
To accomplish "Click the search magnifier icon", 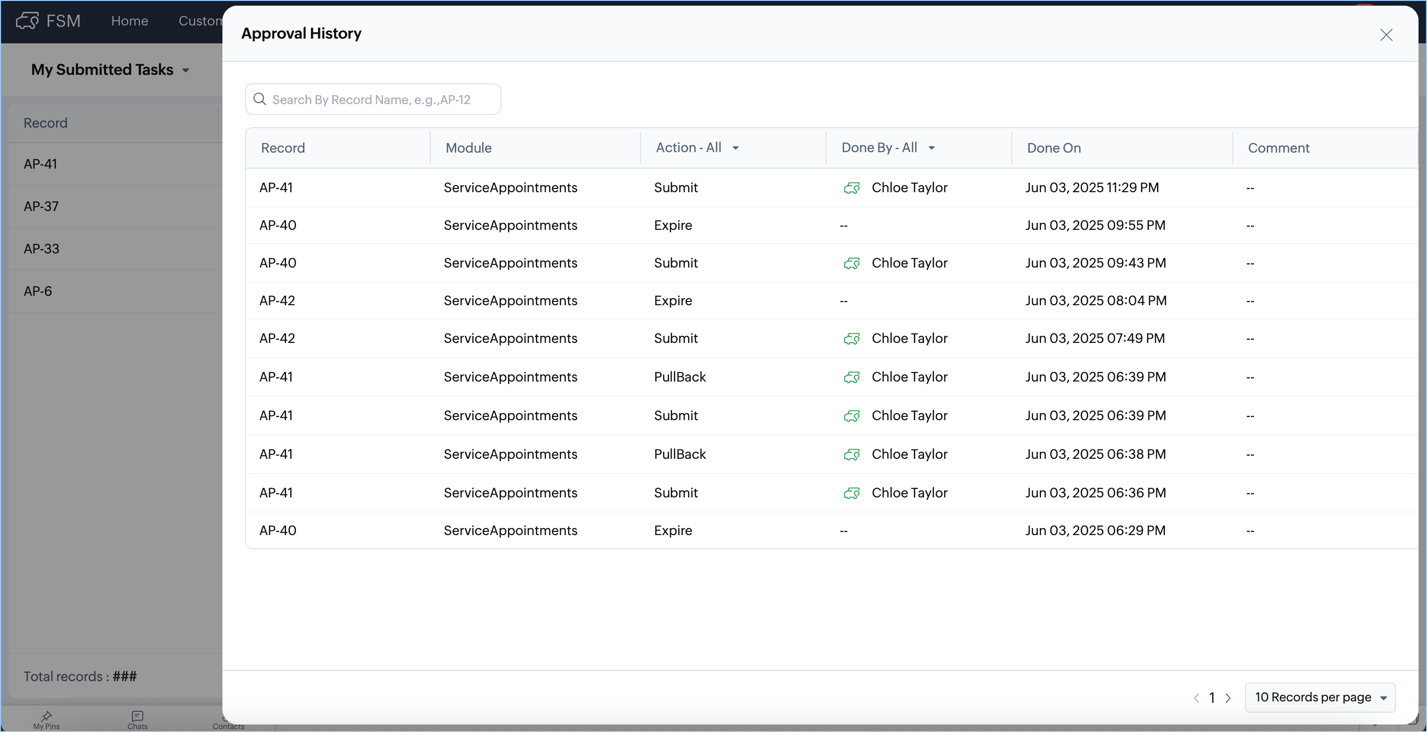I will coord(259,99).
